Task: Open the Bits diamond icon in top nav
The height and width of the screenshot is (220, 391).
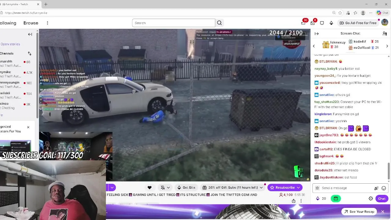Action: click(331, 23)
